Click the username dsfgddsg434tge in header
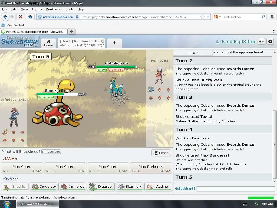The image size is (277, 208). pyautogui.click(x=236, y=41)
